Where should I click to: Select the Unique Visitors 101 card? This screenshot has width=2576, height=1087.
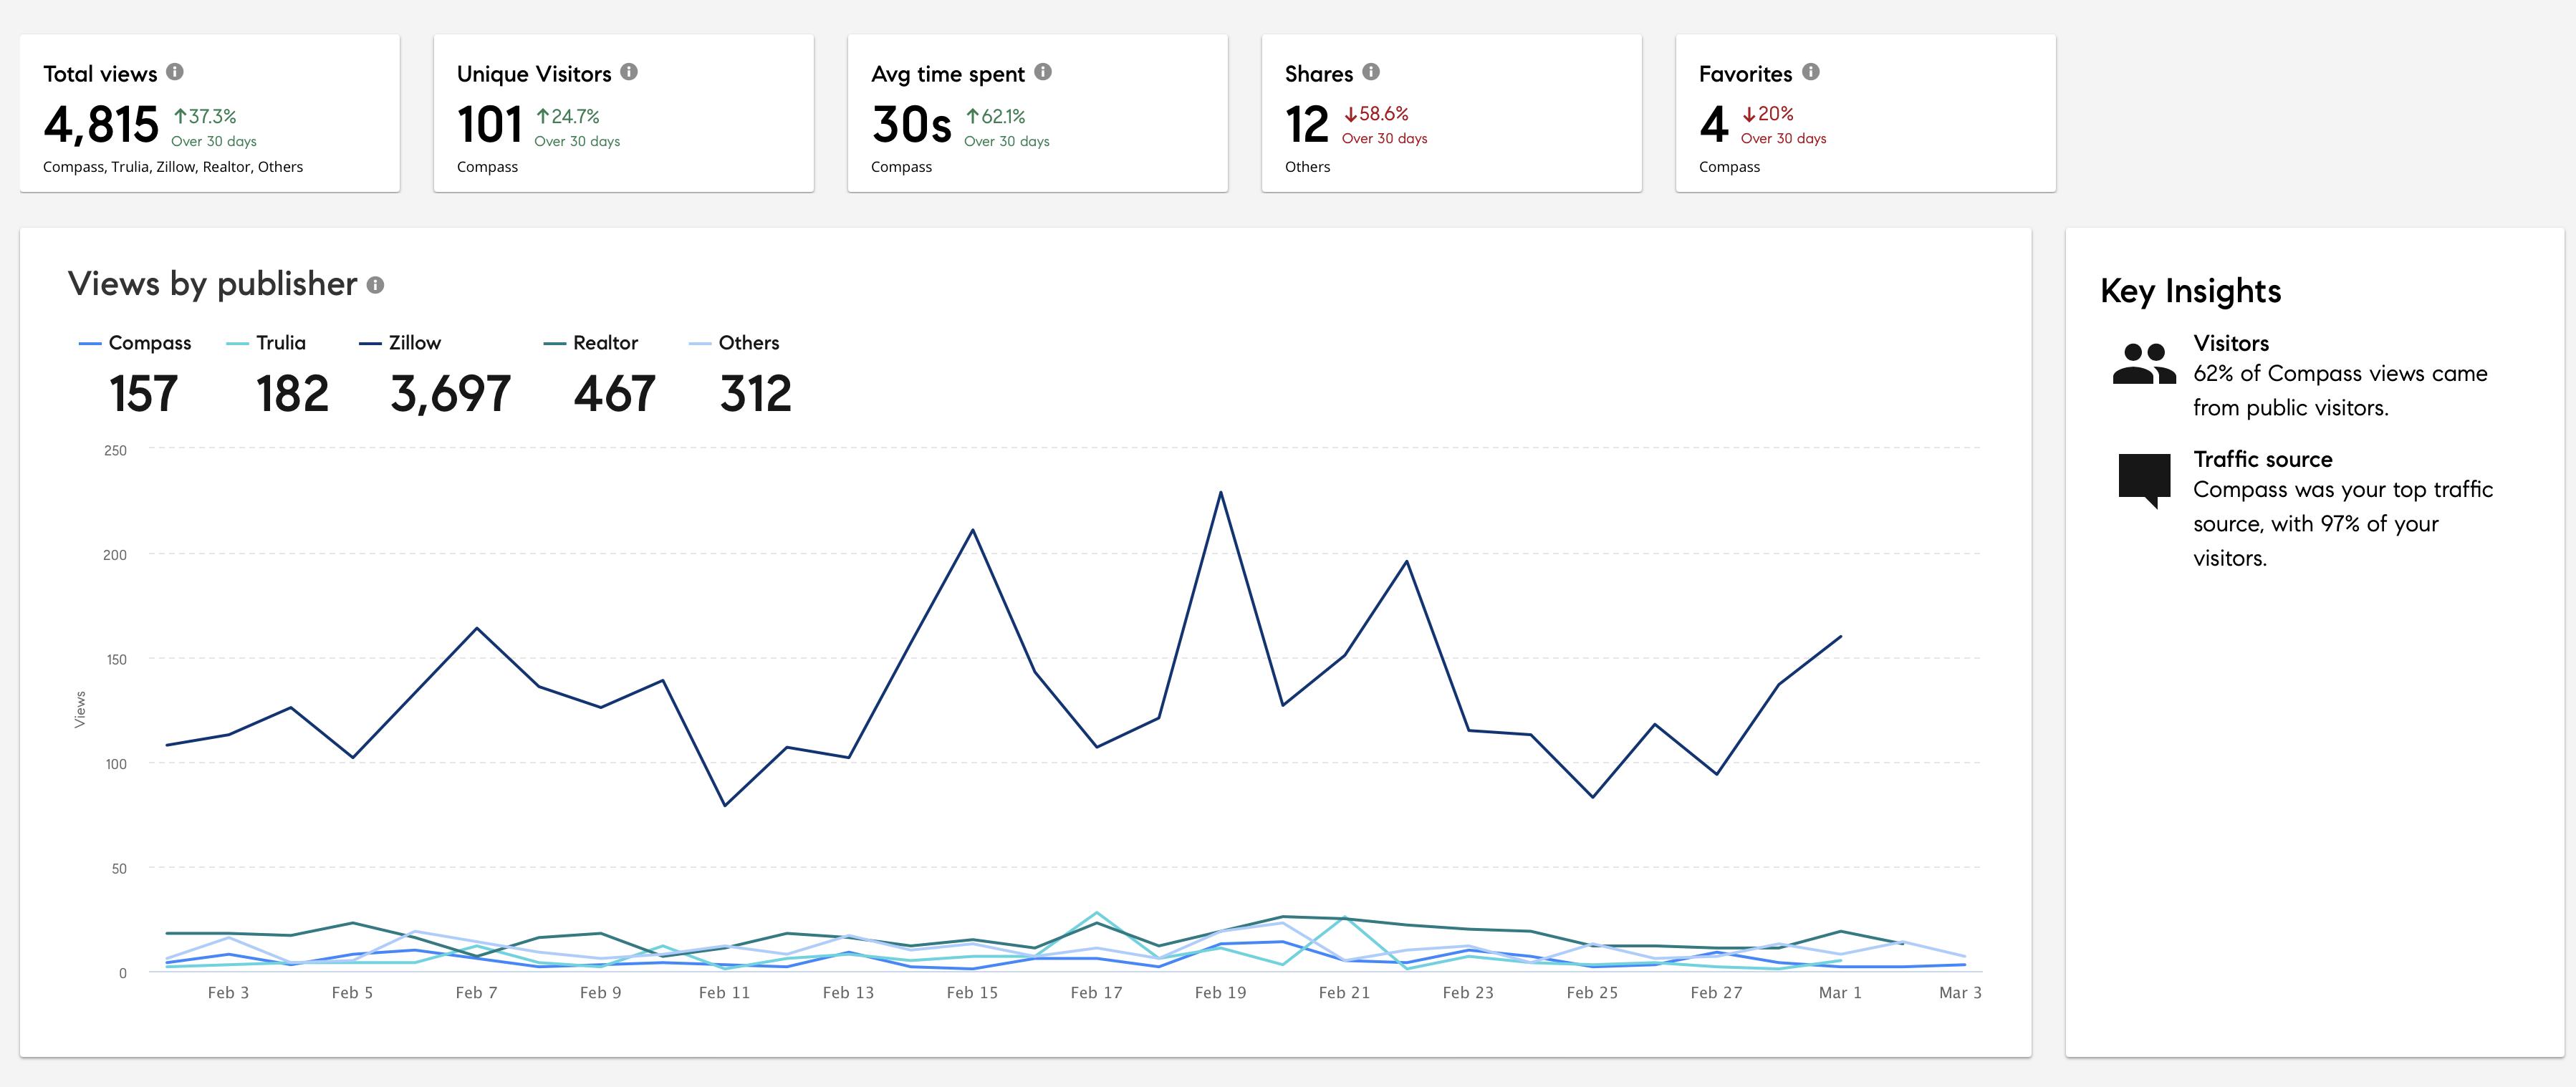click(623, 114)
